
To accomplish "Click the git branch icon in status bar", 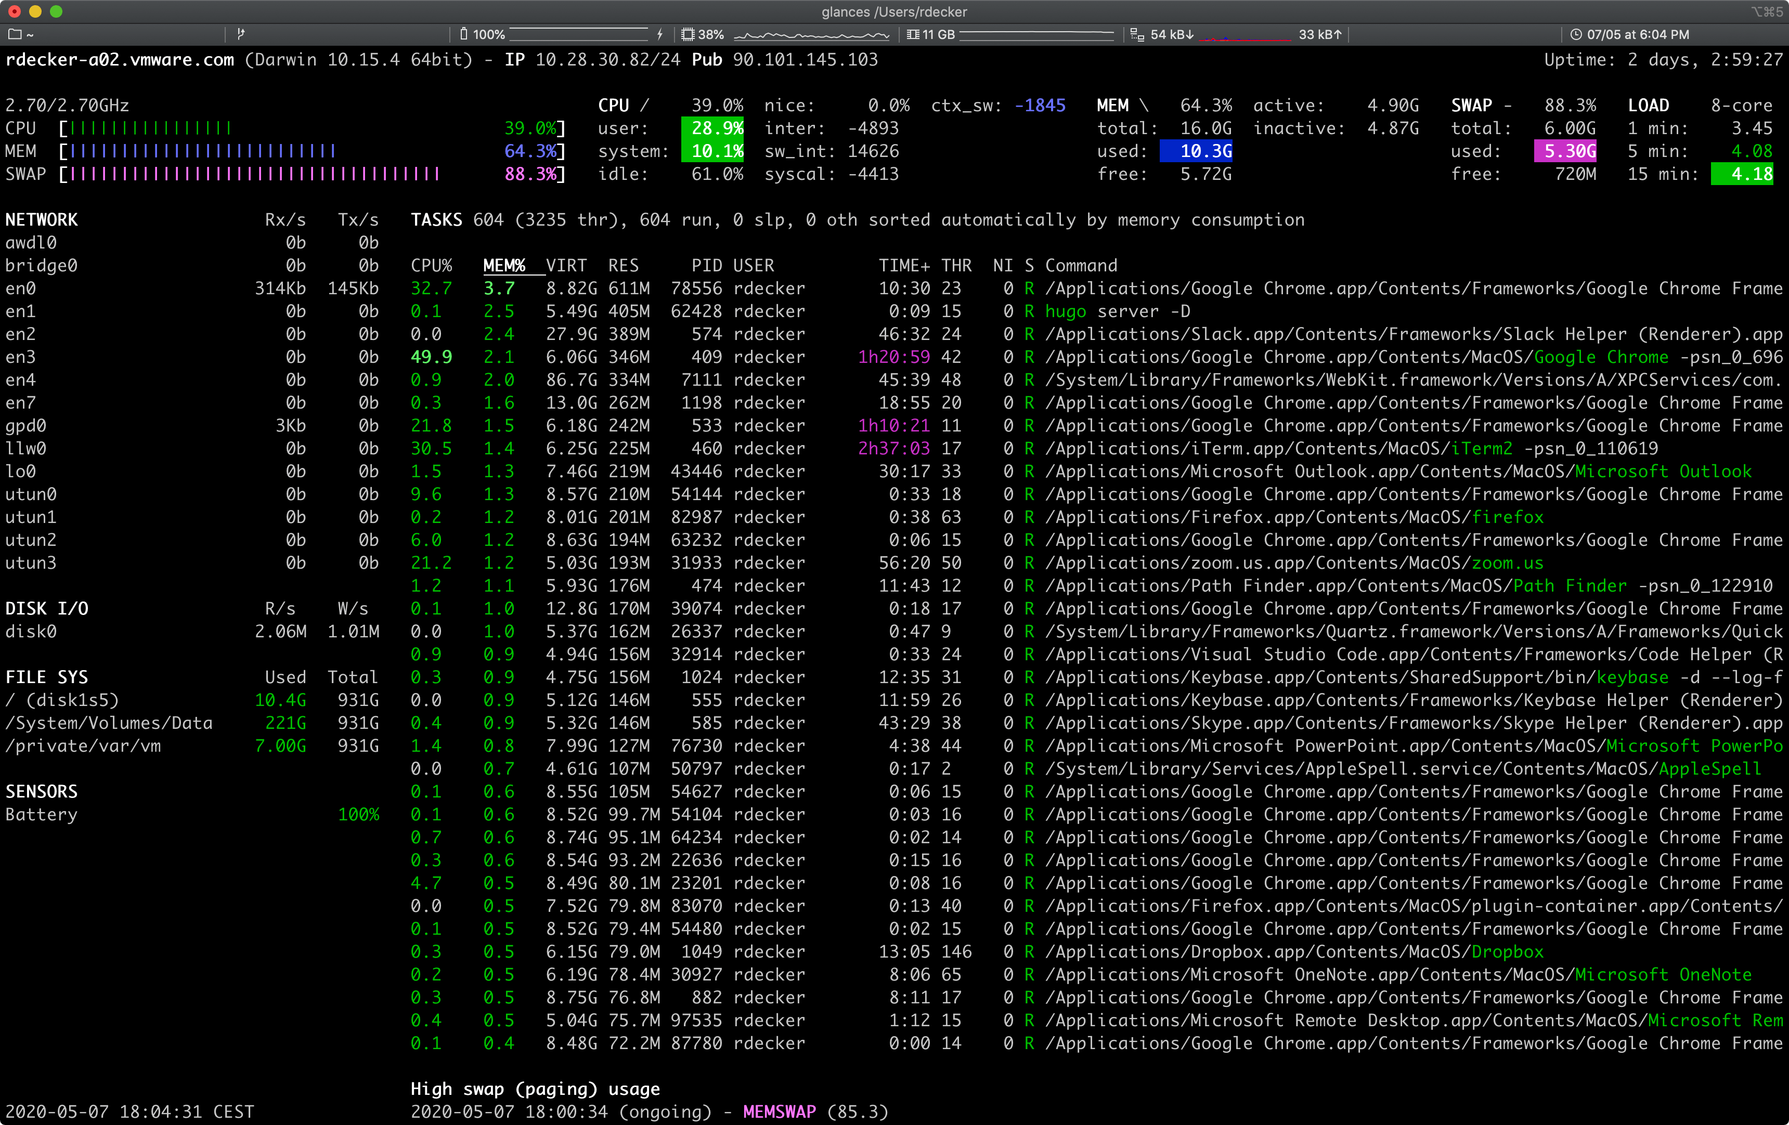I will pos(241,34).
